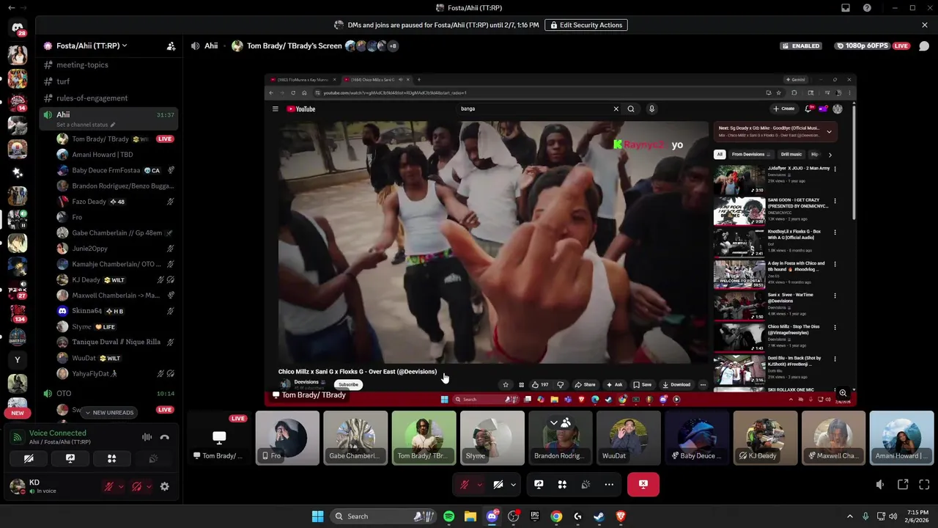This screenshot has width=938, height=528.
Task: Open camera options arrow in bottom call bar
Action: tap(513, 484)
